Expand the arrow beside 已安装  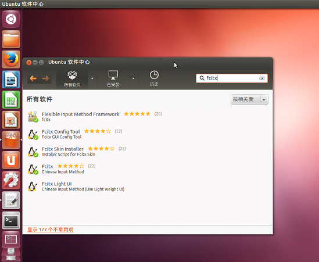pos(133,78)
